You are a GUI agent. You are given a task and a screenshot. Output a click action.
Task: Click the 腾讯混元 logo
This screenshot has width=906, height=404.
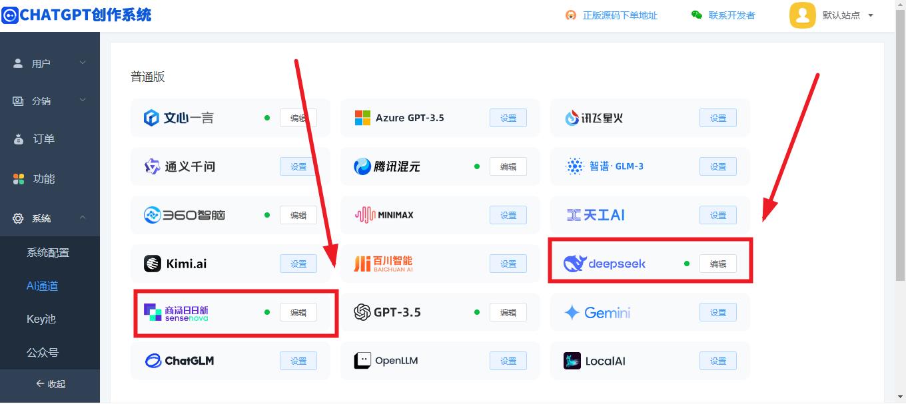coord(387,166)
